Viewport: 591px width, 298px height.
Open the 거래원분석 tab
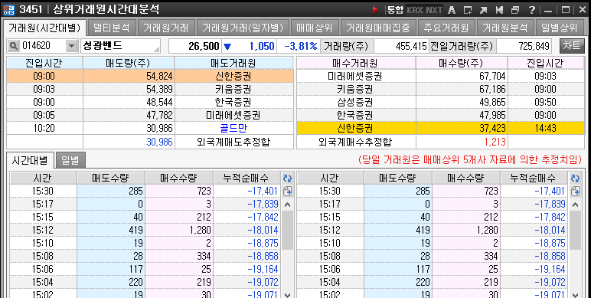[x=505, y=28]
